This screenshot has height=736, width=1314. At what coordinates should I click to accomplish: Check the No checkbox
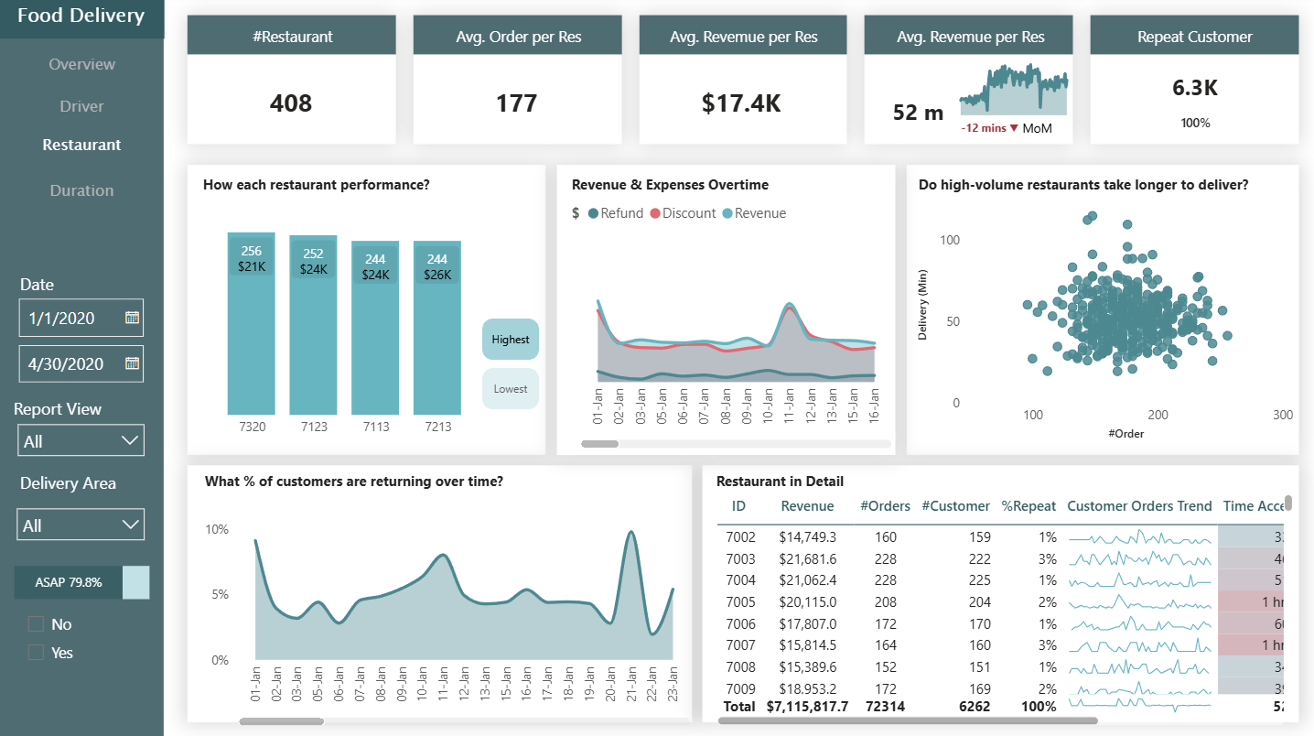(x=37, y=624)
